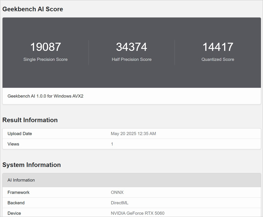This screenshot has height=217, width=263.
Task: Click the 34374 half precision score number
Action: pyautogui.click(x=131, y=47)
